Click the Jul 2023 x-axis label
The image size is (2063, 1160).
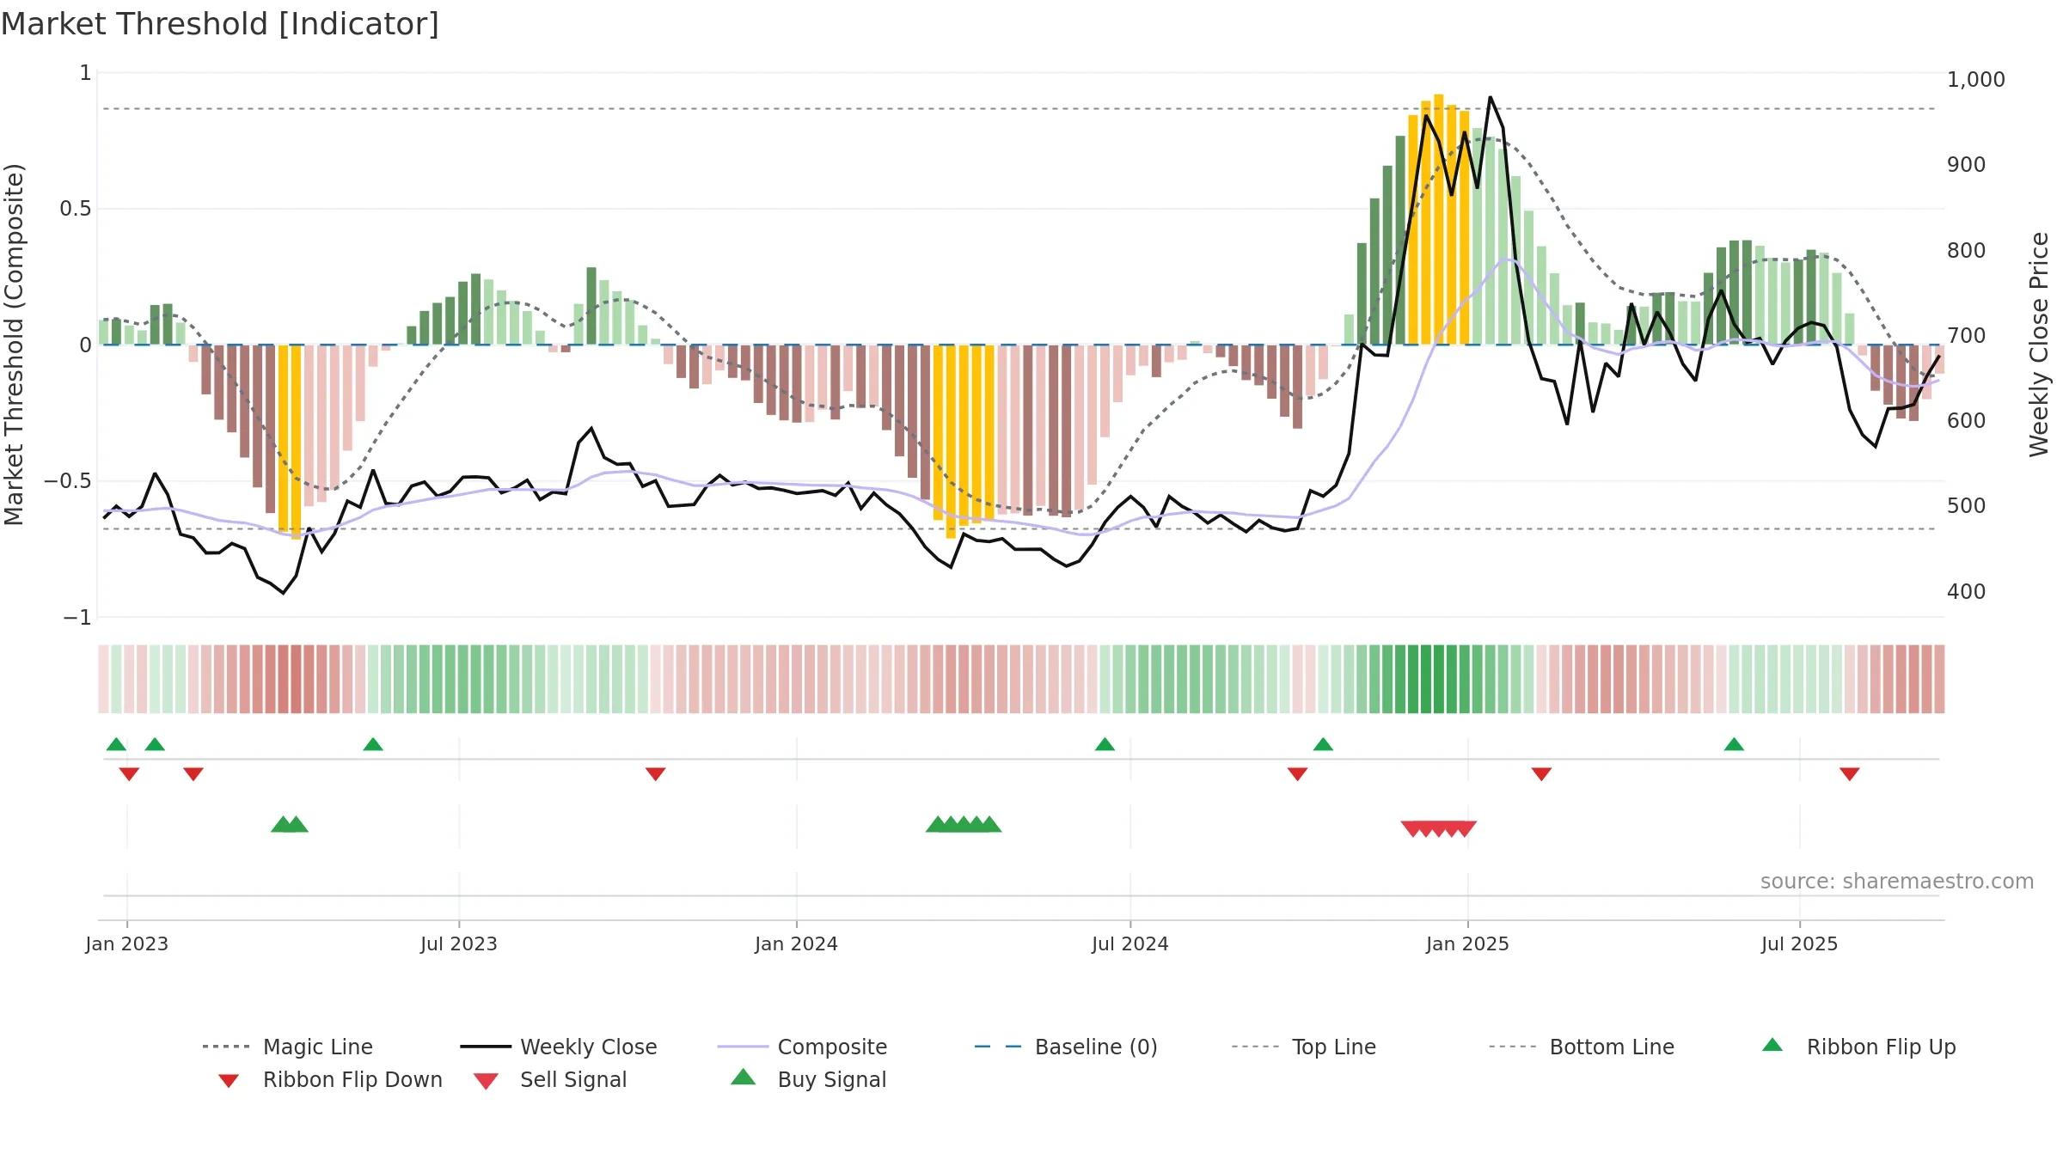pyautogui.click(x=459, y=944)
